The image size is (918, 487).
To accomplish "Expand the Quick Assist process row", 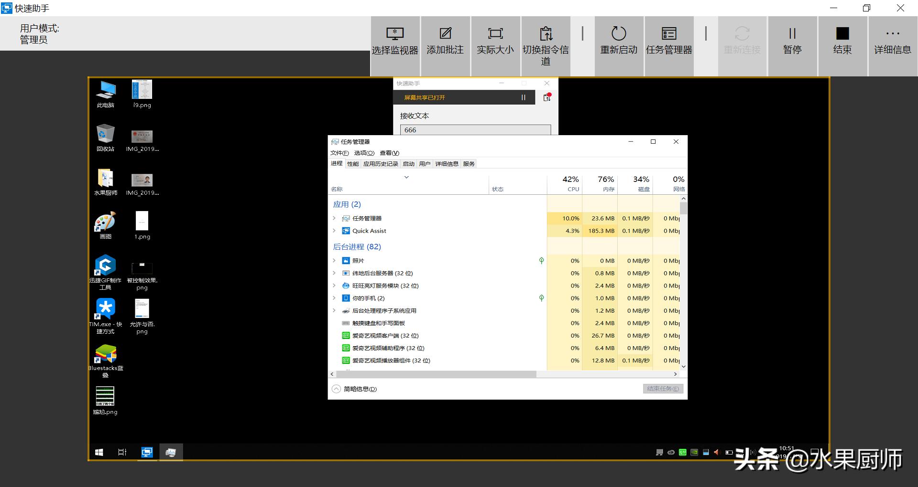I will [334, 231].
